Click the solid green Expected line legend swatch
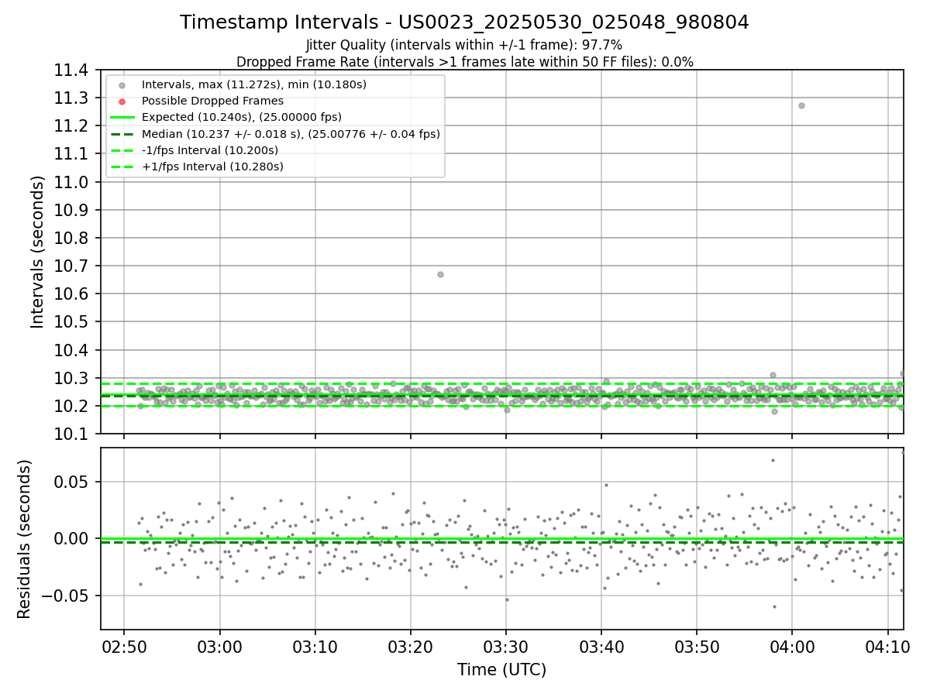 122,117
